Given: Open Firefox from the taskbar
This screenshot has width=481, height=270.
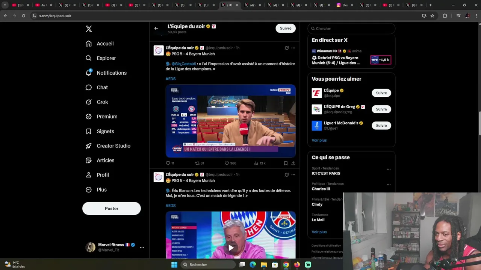Looking at the screenshot, I should tap(297, 265).
